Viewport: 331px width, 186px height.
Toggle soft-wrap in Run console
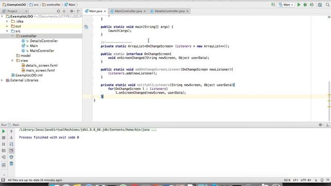tap(11, 144)
